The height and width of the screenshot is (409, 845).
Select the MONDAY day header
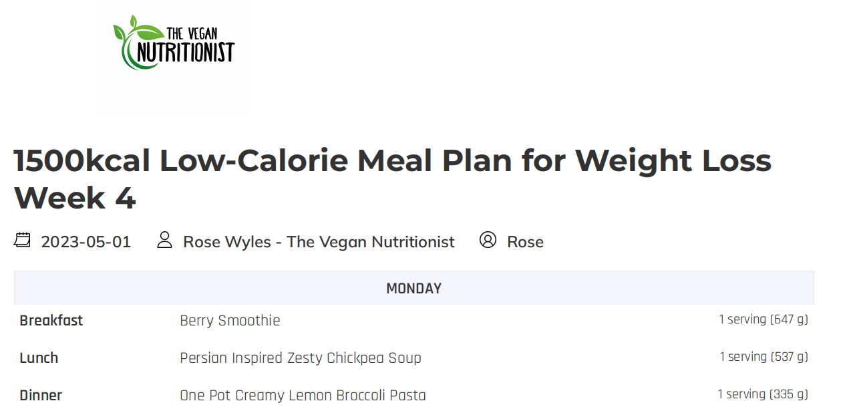pyautogui.click(x=413, y=289)
